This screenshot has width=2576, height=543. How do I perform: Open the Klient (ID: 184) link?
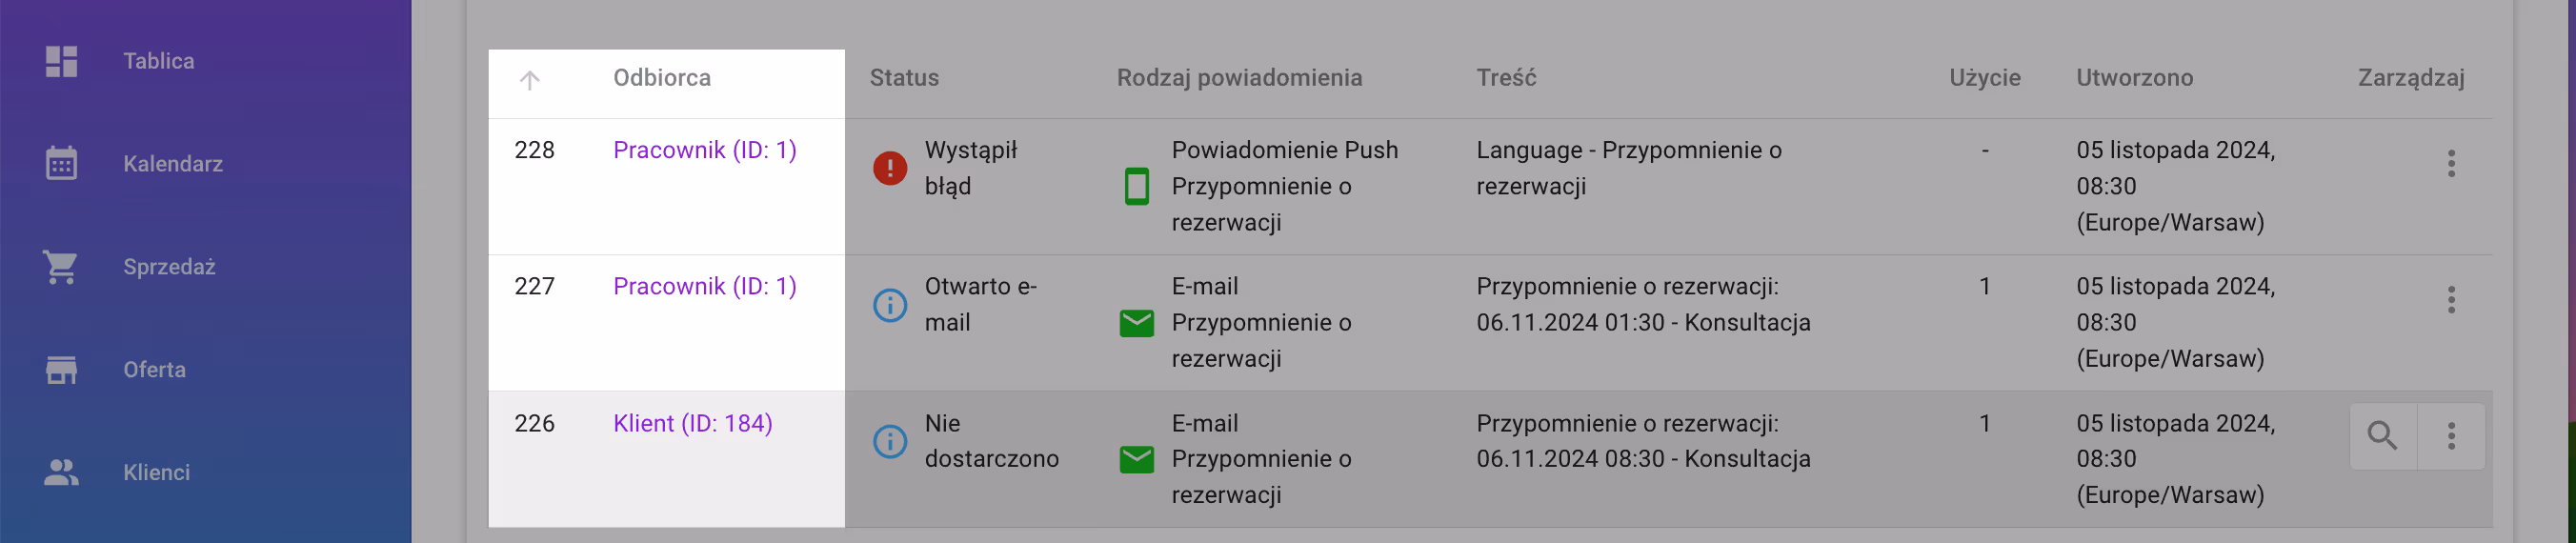point(692,423)
